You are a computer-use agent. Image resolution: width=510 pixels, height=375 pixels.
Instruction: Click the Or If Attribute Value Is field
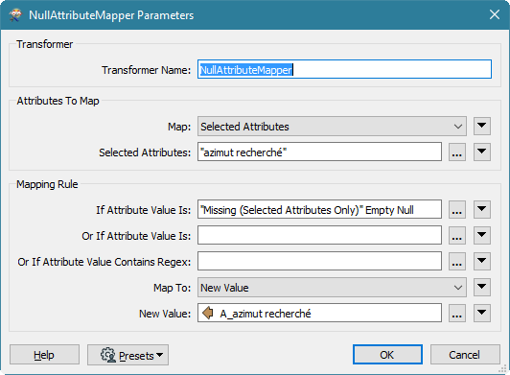[x=319, y=235]
